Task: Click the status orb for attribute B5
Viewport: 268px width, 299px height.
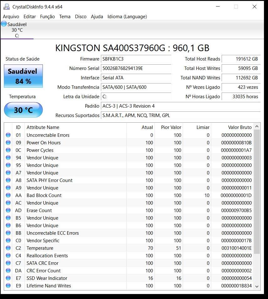Action: pos(8,218)
